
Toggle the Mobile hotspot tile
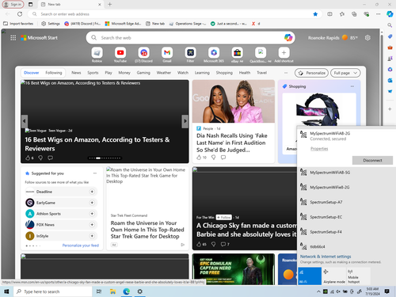(x=358, y=276)
